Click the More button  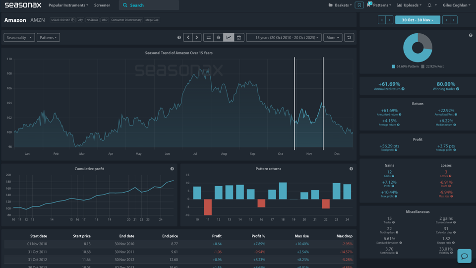coord(332,37)
